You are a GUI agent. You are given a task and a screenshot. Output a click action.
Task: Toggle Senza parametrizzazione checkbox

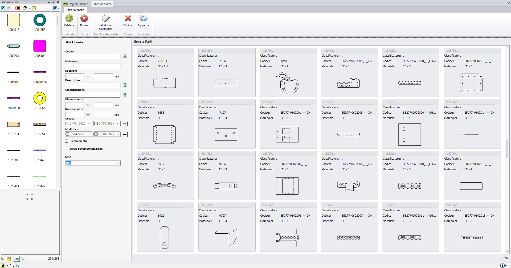(x=67, y=149)
